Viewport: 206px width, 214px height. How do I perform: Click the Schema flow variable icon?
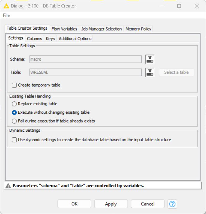coord(150,59)
